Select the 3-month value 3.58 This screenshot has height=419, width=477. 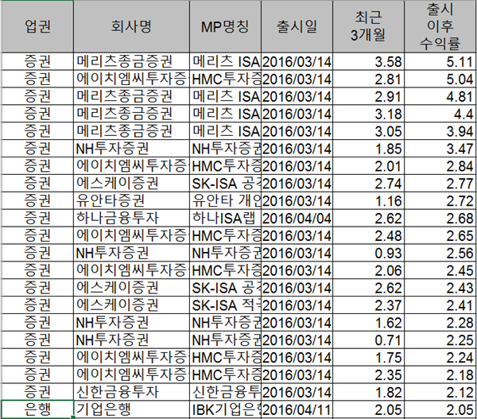tap(368, 62)
